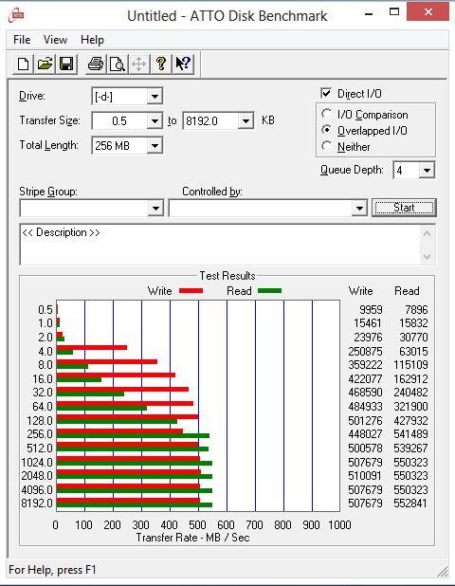Open a saved benchmark file icon
Viewport: 455px width, 586px height.
tap(45, 64)
